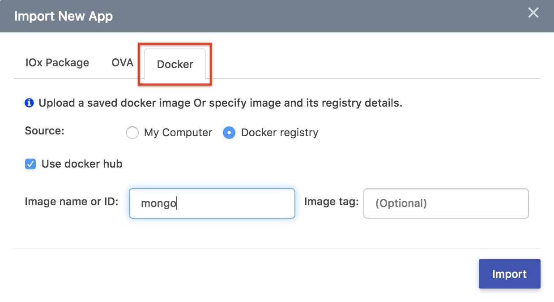Click the Image tag: label
The image size is (554, 302).
coord(331,202)
